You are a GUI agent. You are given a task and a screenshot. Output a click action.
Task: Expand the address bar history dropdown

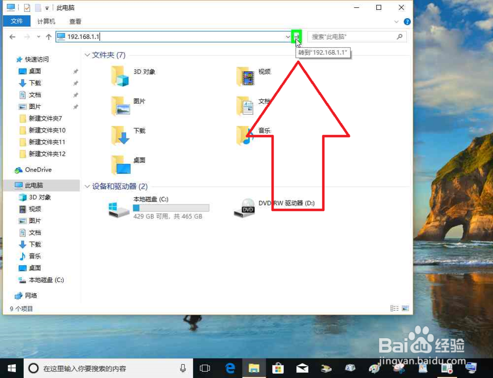(x=288, y=36)
